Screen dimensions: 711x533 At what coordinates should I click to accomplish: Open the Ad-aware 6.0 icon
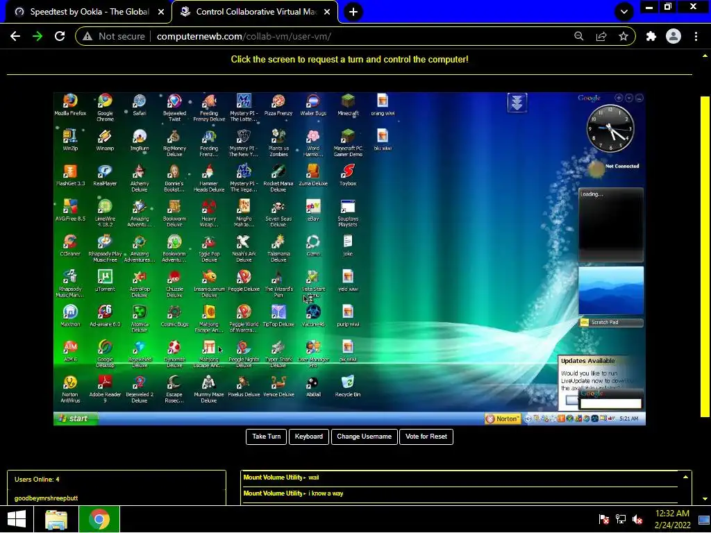[105, 316]
